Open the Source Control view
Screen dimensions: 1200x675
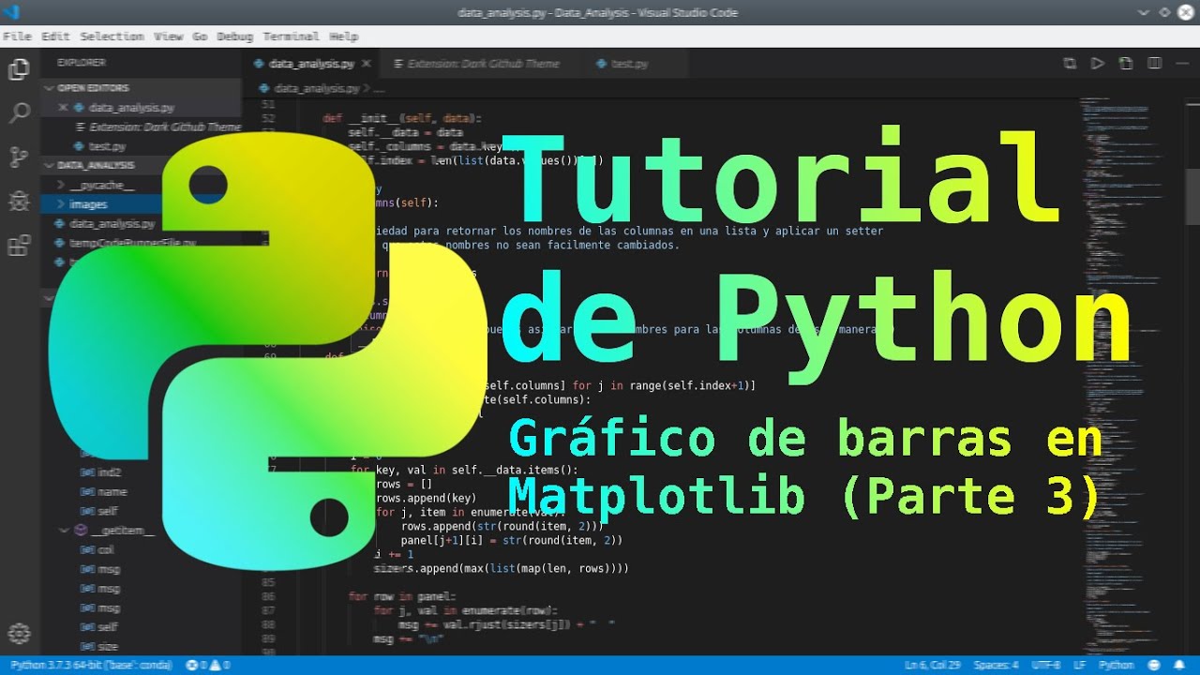[x=19, y=157]
